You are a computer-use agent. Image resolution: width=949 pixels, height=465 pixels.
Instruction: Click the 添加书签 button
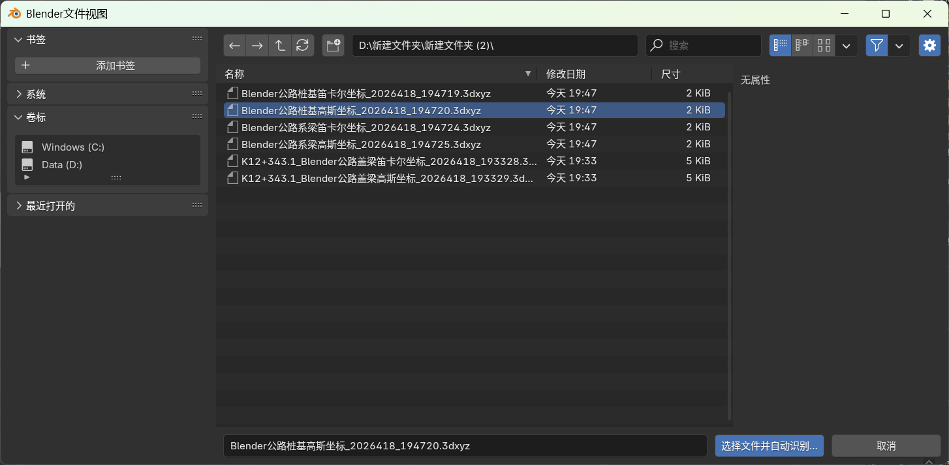pyautogui.click(x=108, y=66)
